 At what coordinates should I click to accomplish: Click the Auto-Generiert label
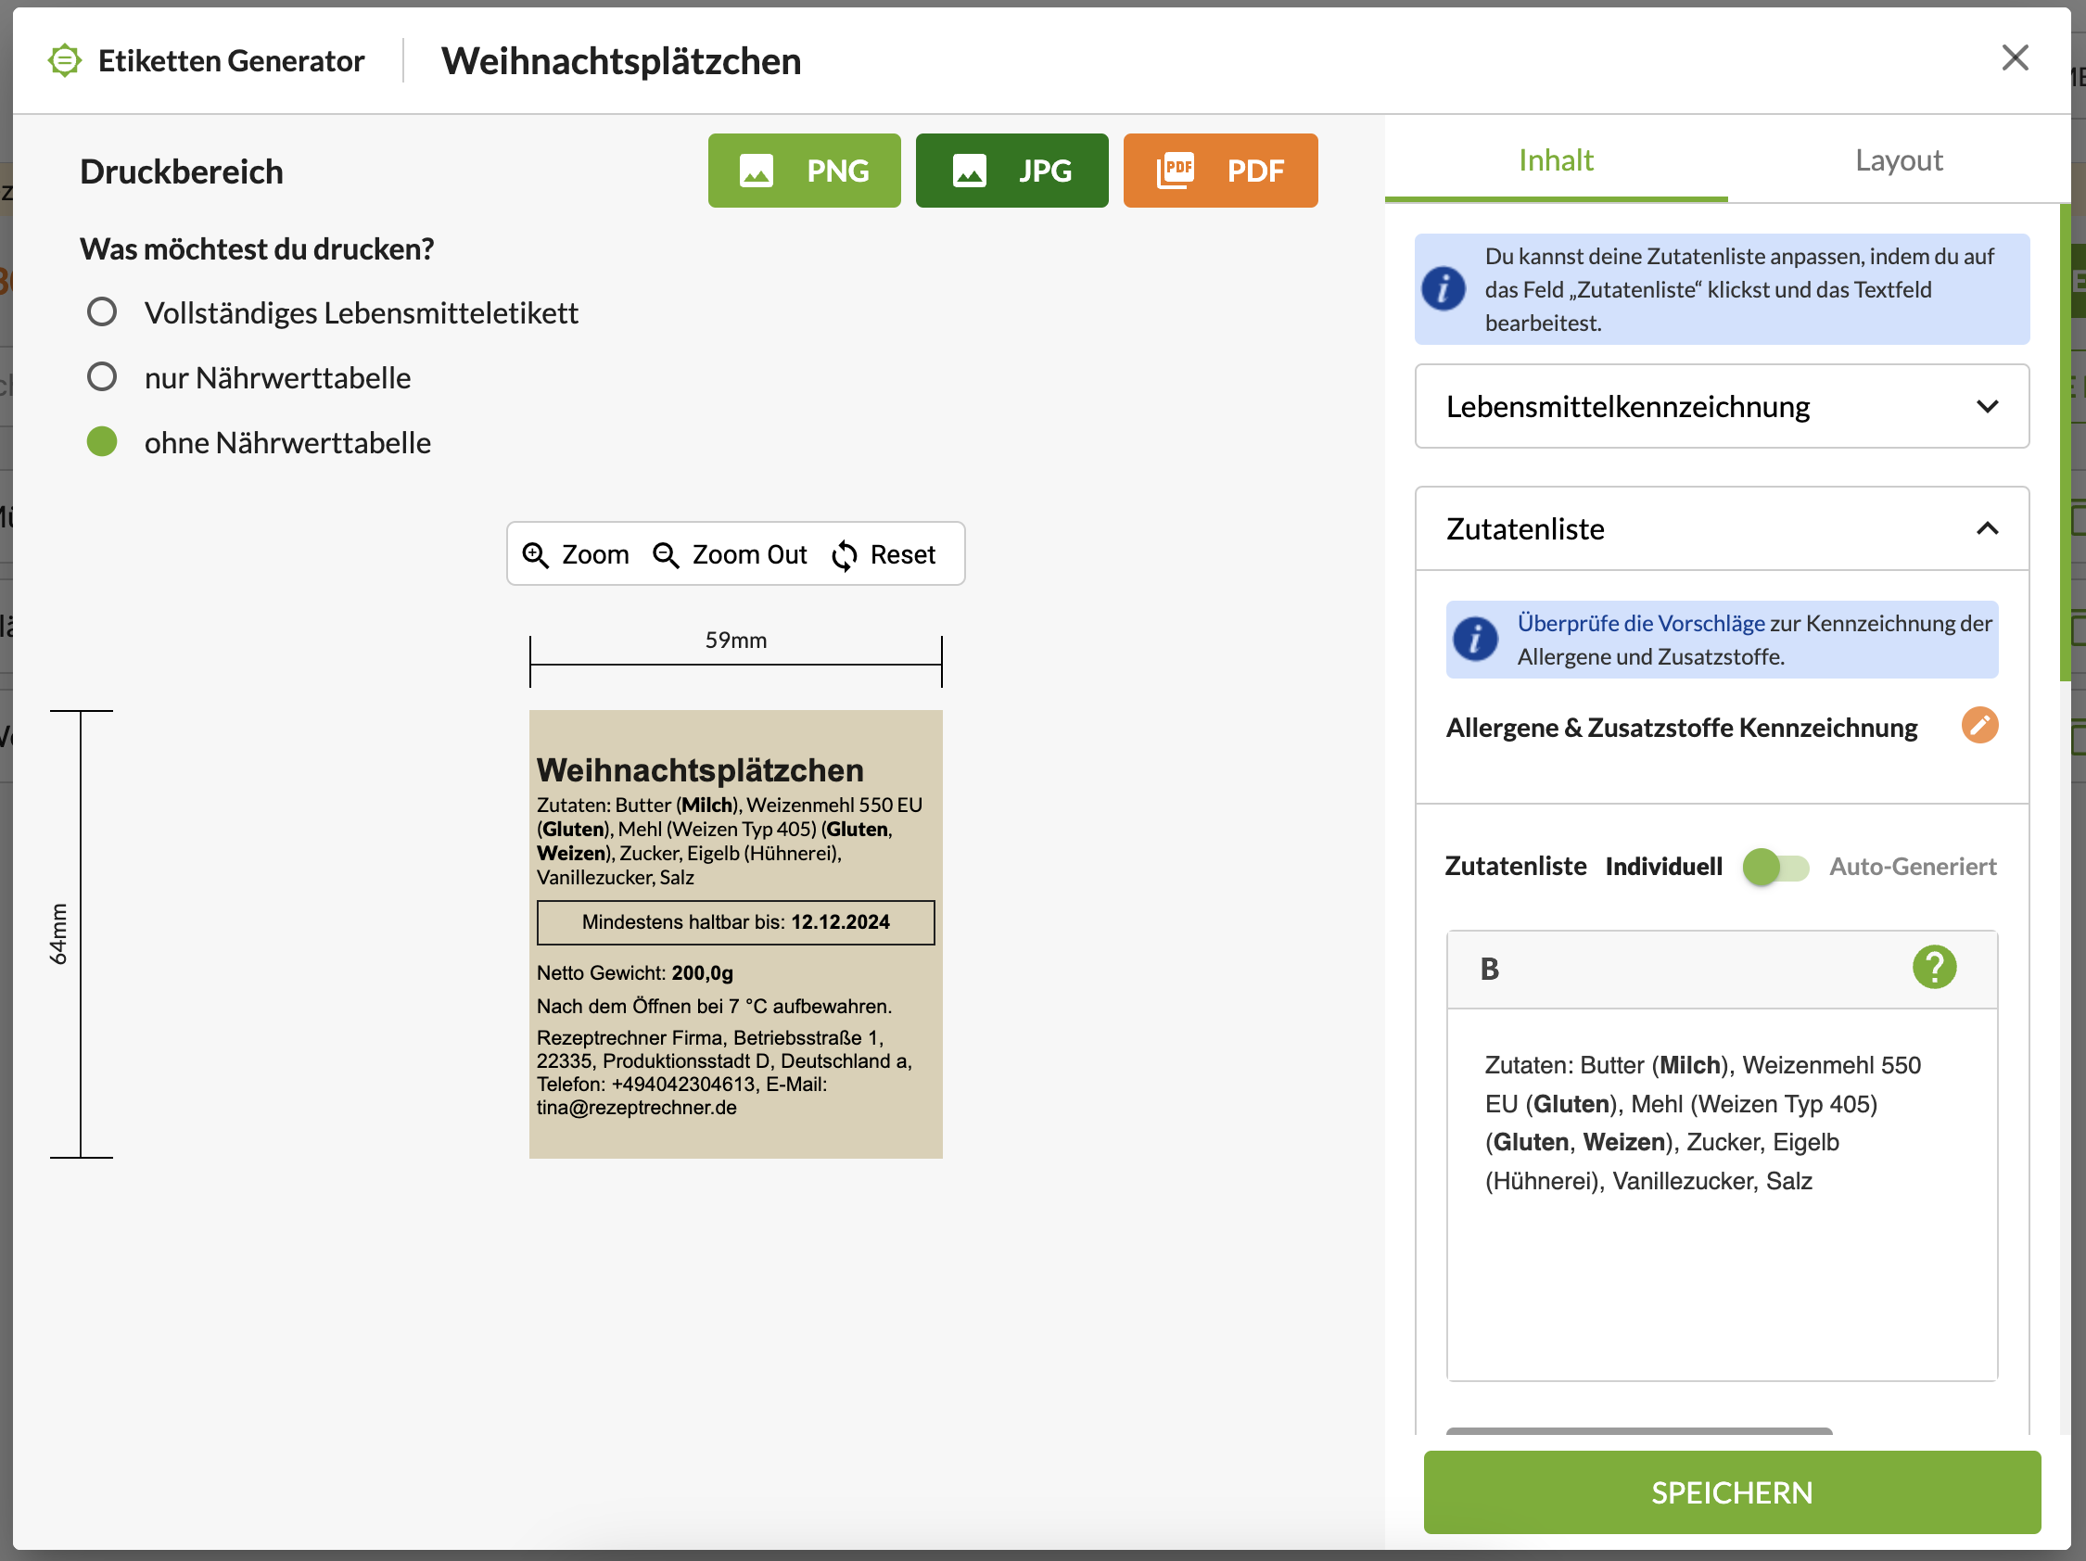point(1912,867)
